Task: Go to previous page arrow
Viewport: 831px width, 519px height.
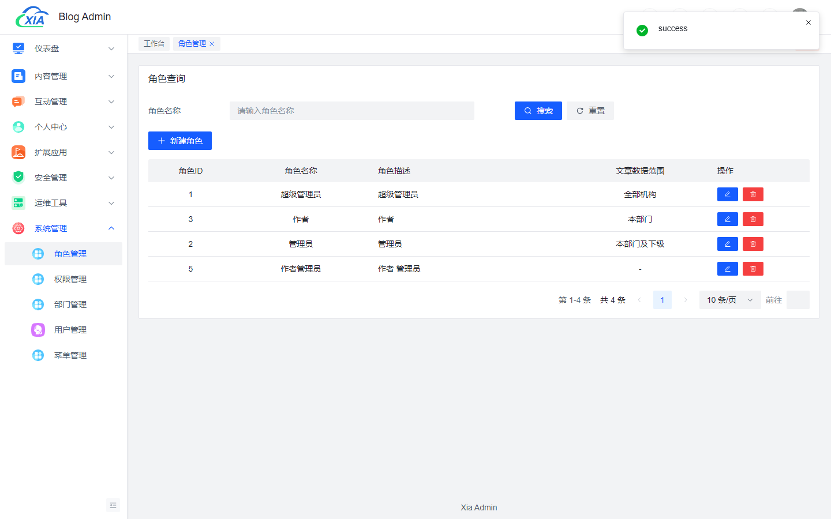Action: 639,300
